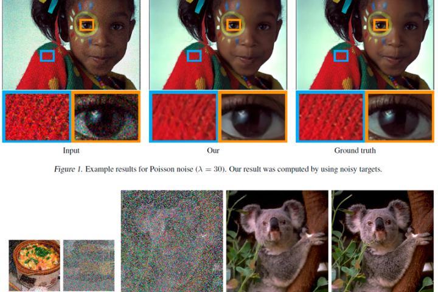Click the rightmost koala image
Image resolution: width=438 pixels, height=292 pixels.
(x=383, y=241)
